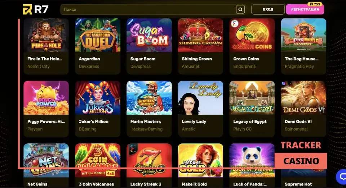This screenshot has height=188, width=346.
Task: Click Legacy of Egypt title text
Action: [250, 121]
